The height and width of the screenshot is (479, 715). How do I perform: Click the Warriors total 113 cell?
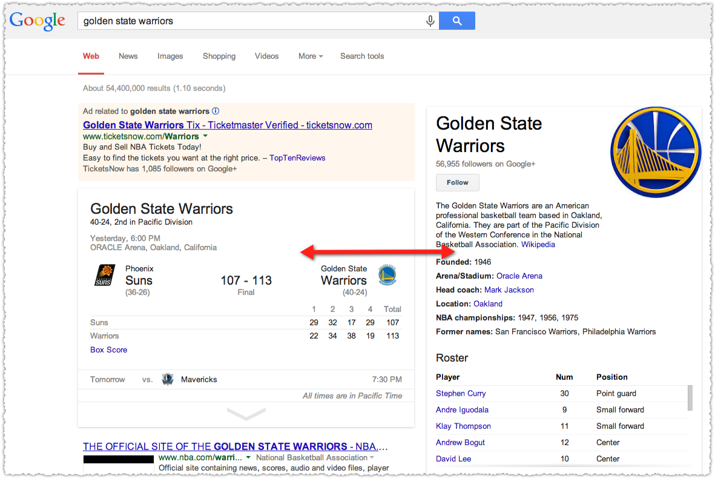pos(392,335)
